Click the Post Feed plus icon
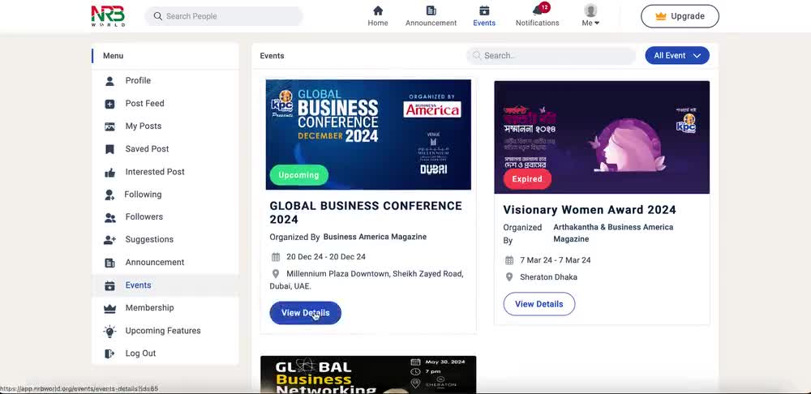 (x=109, y=104)
